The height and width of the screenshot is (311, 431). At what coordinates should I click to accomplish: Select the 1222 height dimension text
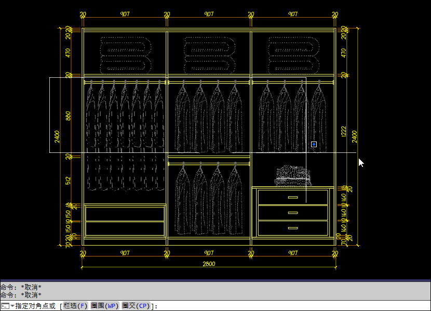tap(343, 132)
